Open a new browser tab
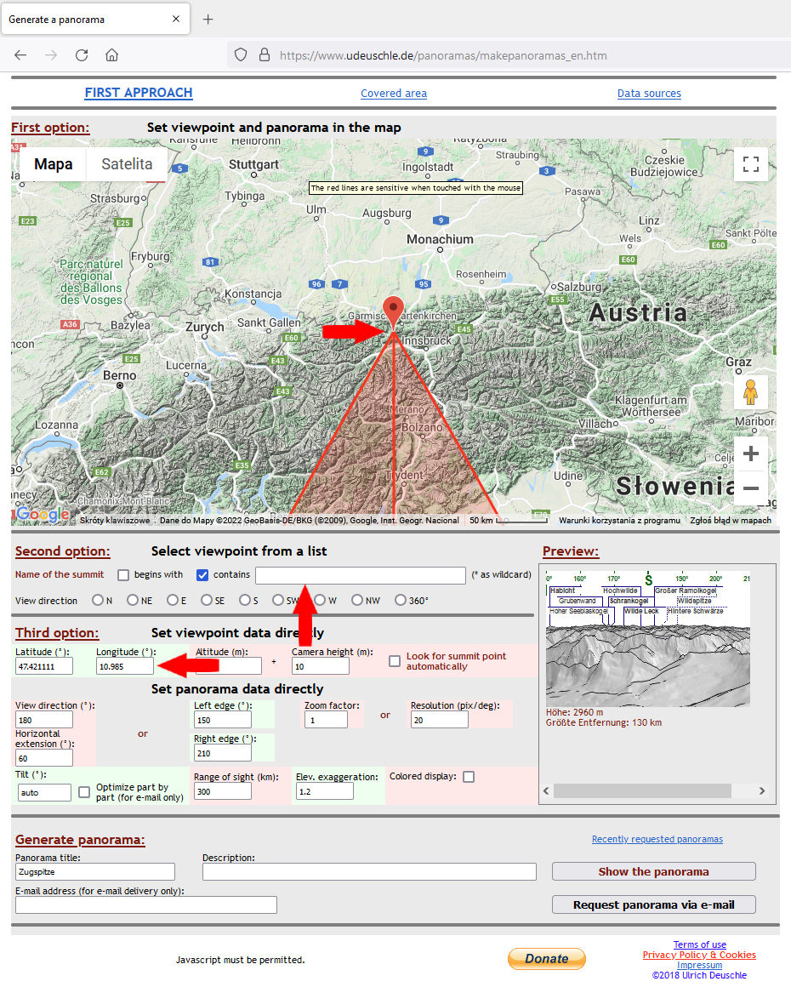The height and width of the screenshot is (987, 791). coord(208,19)
